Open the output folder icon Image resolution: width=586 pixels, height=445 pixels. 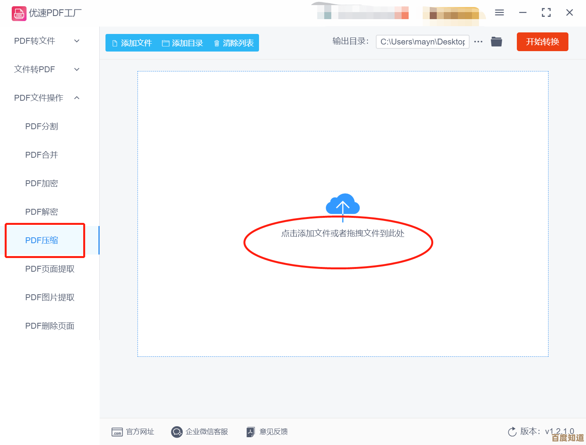(x=496, y=42)
